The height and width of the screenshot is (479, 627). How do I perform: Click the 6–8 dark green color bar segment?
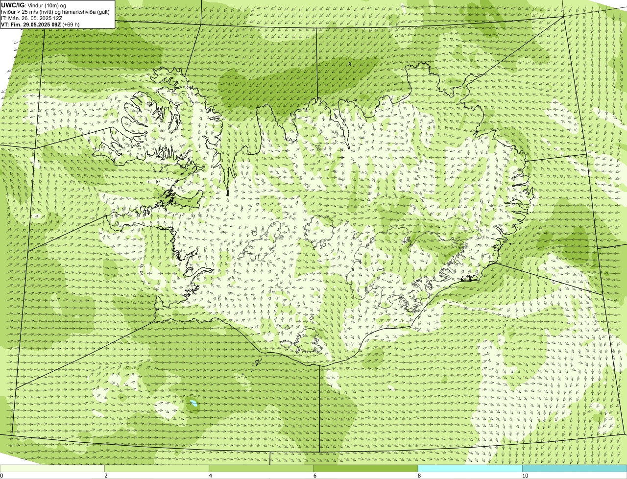click(365, 469)
